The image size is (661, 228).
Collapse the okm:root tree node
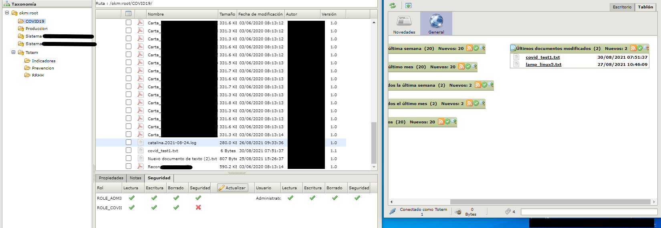click(x=7, y=13)
